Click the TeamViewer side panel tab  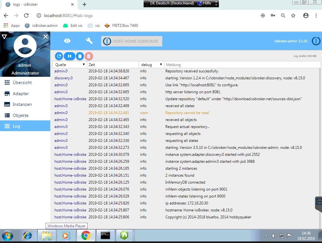(x=319, y=204)
